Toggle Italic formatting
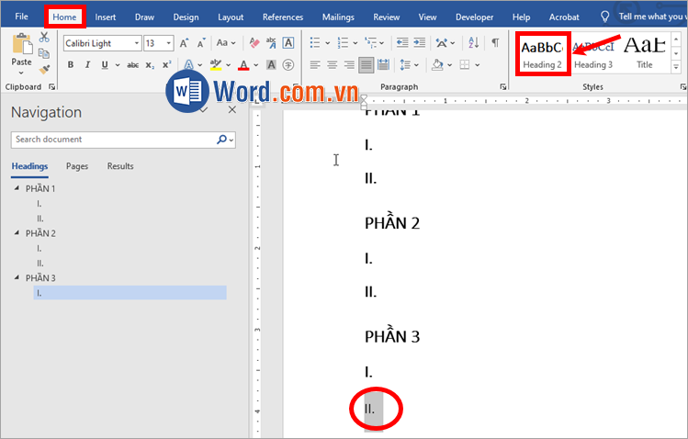This screenshot has width=688, height=439. pyautogui.click(x=87, y=64)
